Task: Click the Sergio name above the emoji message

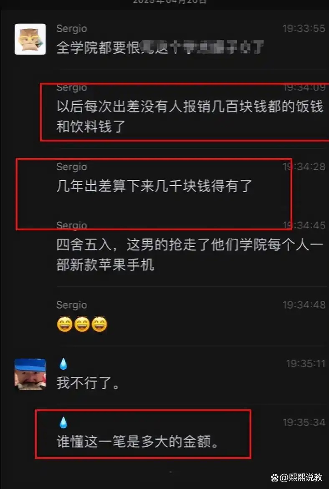Action: 71,305
